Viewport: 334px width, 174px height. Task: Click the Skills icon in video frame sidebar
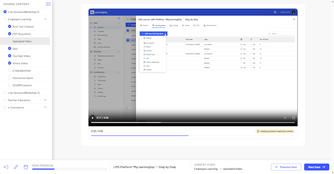pyautogui.click(x=95, y=39)
